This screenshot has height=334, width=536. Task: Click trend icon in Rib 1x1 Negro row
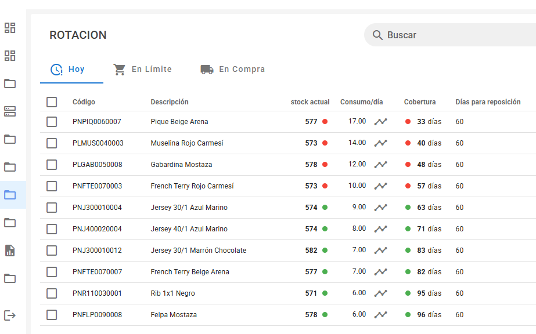click(x=380, y=293)
